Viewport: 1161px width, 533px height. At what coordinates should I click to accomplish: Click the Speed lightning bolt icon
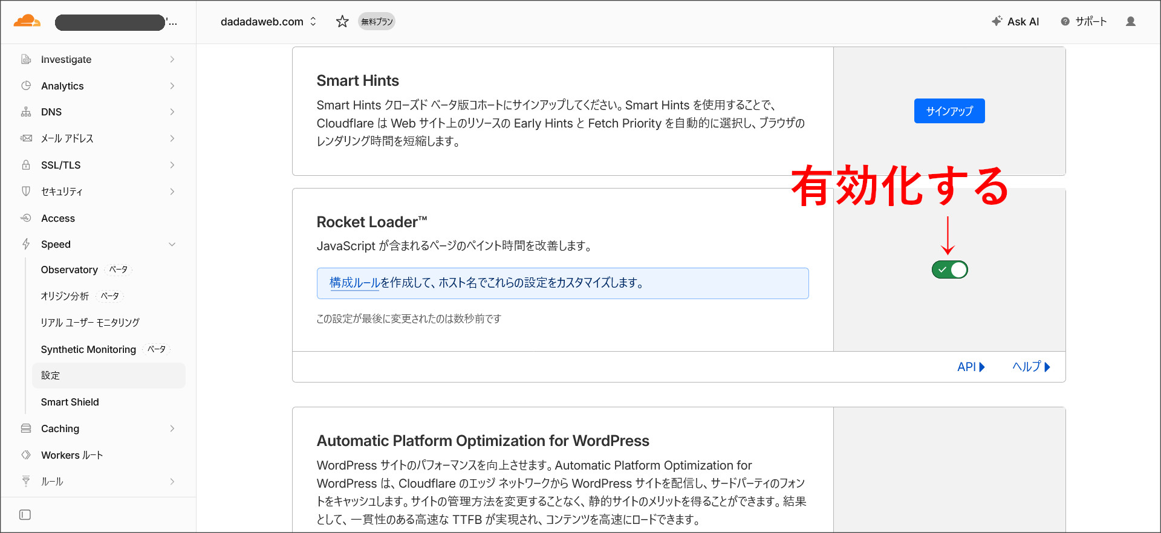click(x=26, y=244)
